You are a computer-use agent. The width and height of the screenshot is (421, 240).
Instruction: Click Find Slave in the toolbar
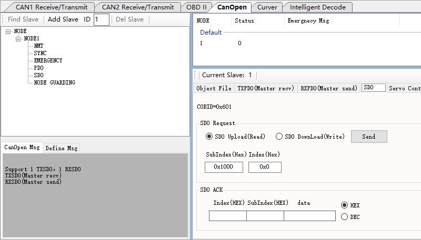pos(23,19)
